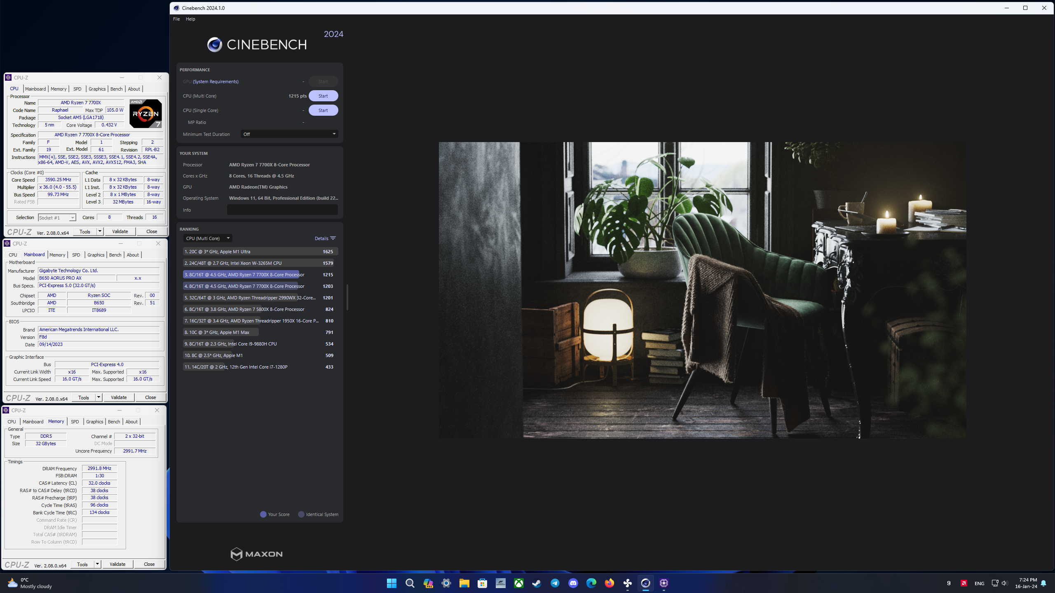Open notifications bell in taskbar
1055x593 pixels.
coord(1043,583)
